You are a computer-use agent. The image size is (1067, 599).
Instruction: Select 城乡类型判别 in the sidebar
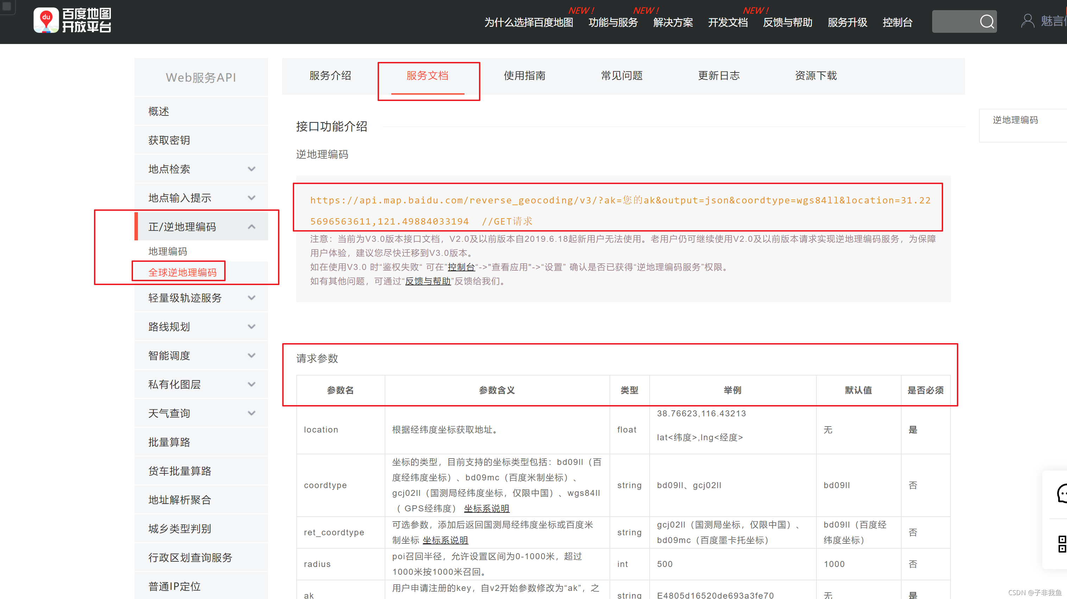(201, 529)
